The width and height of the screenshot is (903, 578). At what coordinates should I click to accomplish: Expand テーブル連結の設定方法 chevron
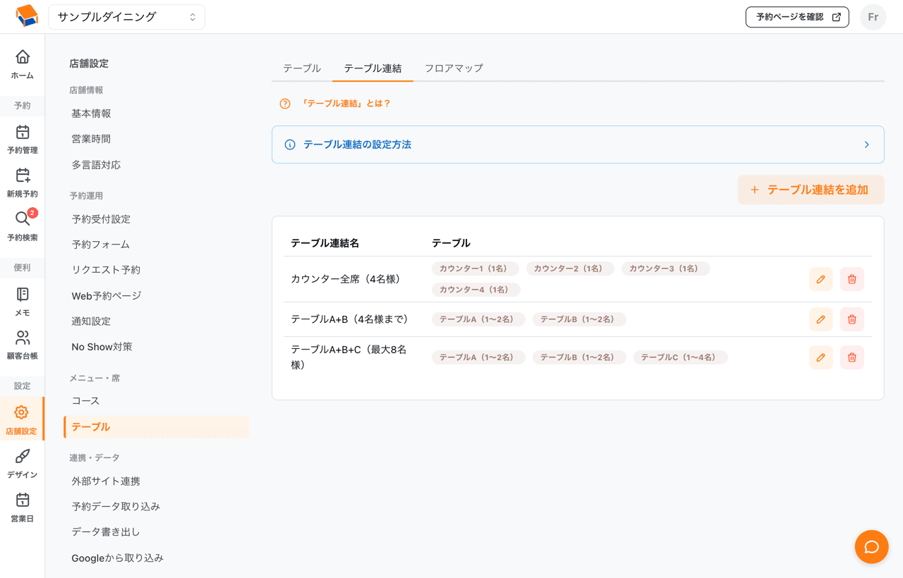[867, 144]
